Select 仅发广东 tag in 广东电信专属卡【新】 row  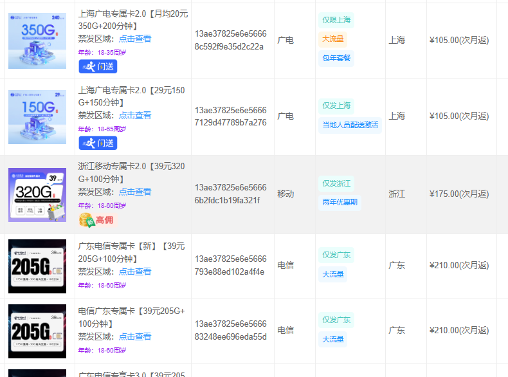[x=336, y=255]
